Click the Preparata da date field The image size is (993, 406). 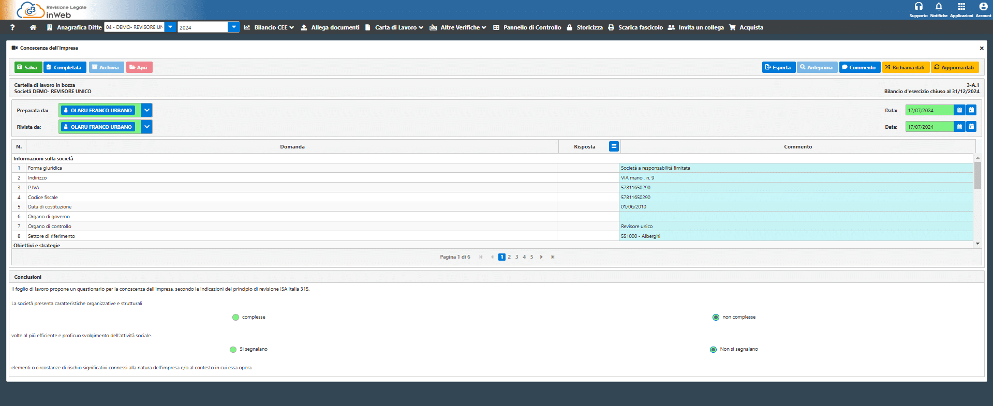[x=929, y=110]
